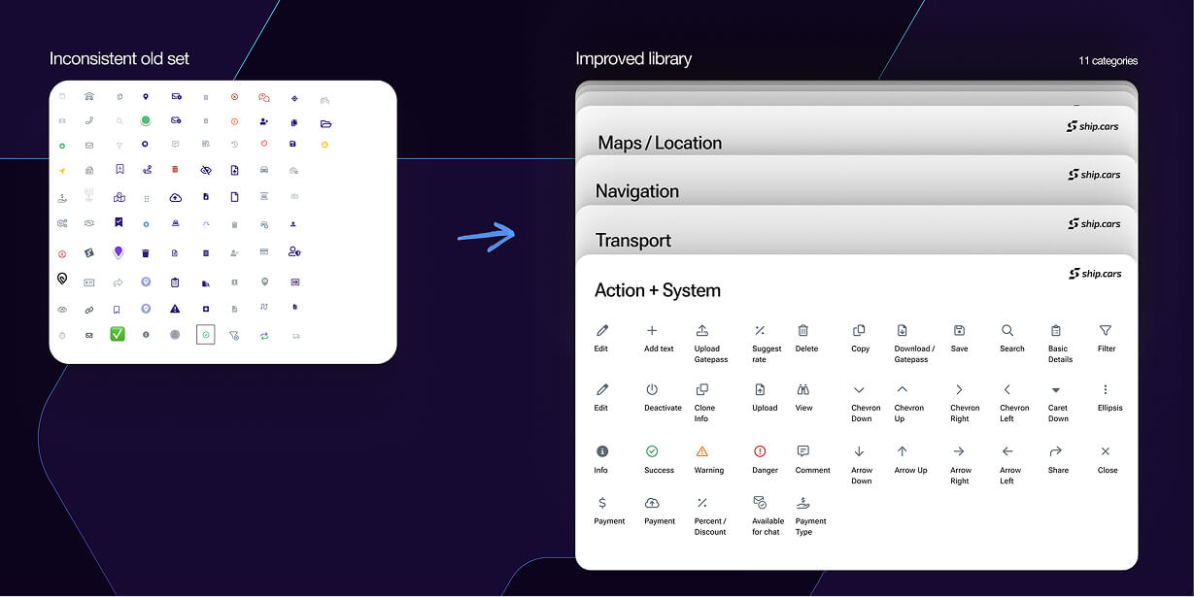This screenshot has height=597, width=1194.
Task: Select the Payment Type icon
Action: point(802,503)
